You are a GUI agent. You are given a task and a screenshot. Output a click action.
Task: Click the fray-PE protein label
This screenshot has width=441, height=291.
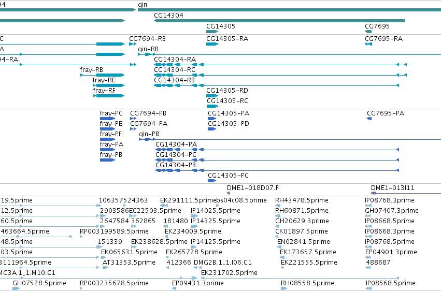111,124
